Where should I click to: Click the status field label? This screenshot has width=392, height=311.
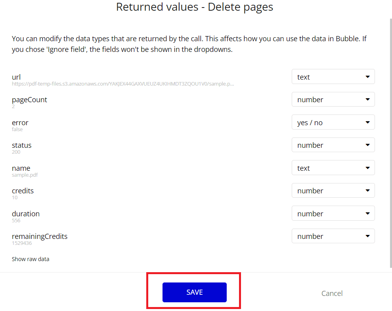[22, 145]
